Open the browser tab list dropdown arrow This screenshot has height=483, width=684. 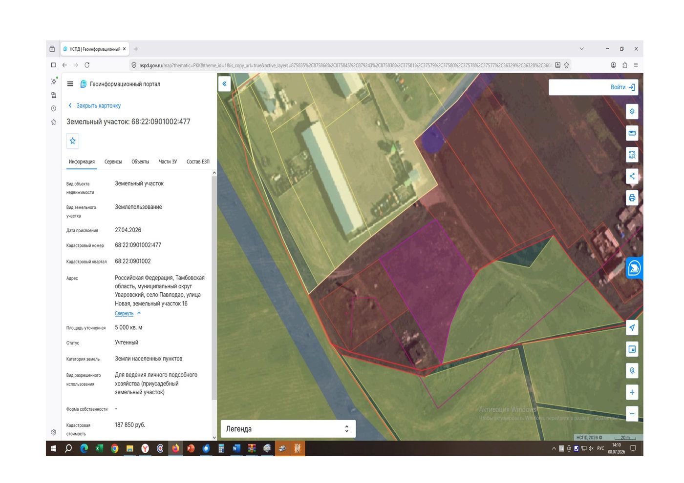point(581,49)
